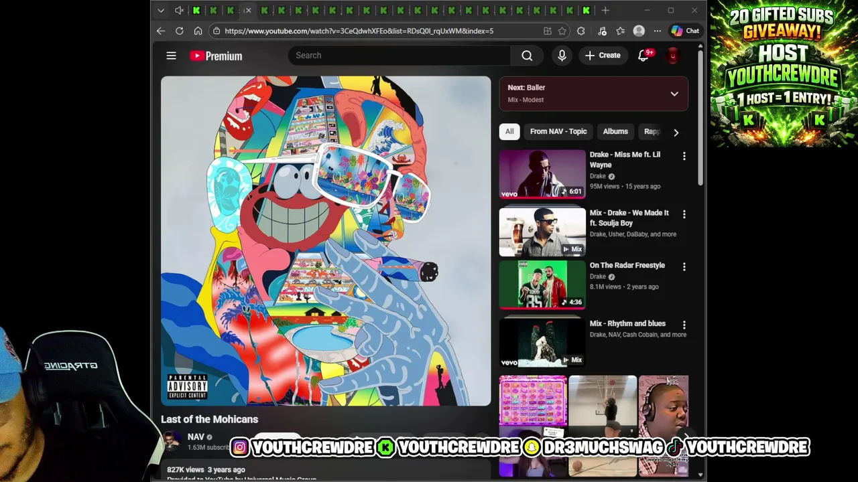
Task: Select the All filter chip
Action: tap(509, 132)
